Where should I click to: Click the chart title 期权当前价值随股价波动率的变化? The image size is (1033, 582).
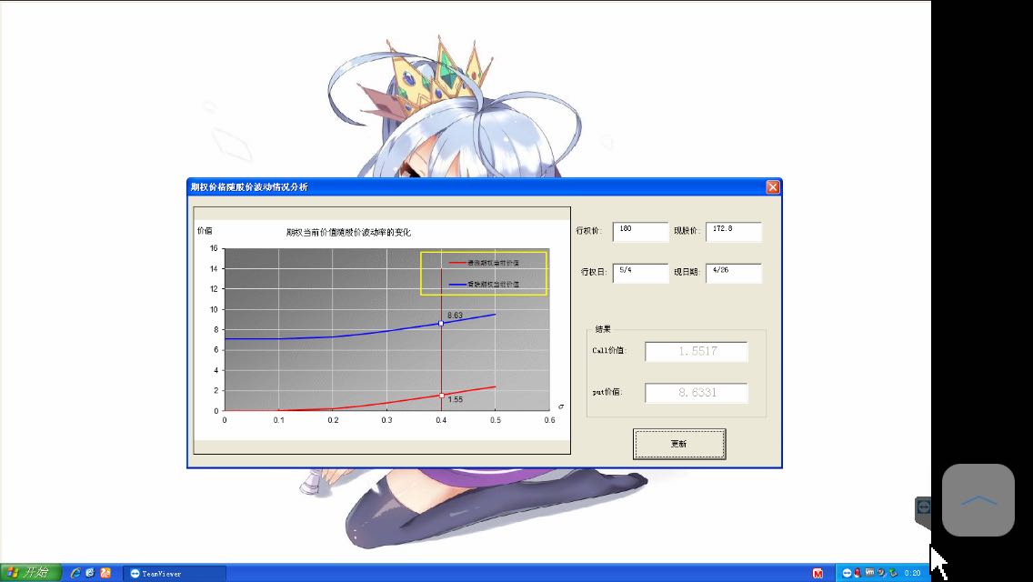click(348, 232)
